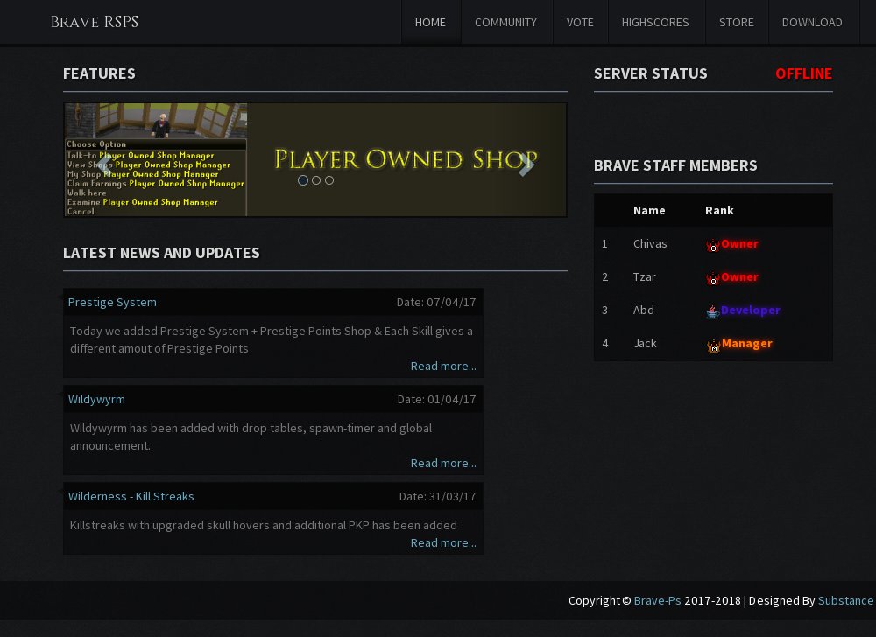Select the third carousel slide dot

tap(329, 180)
